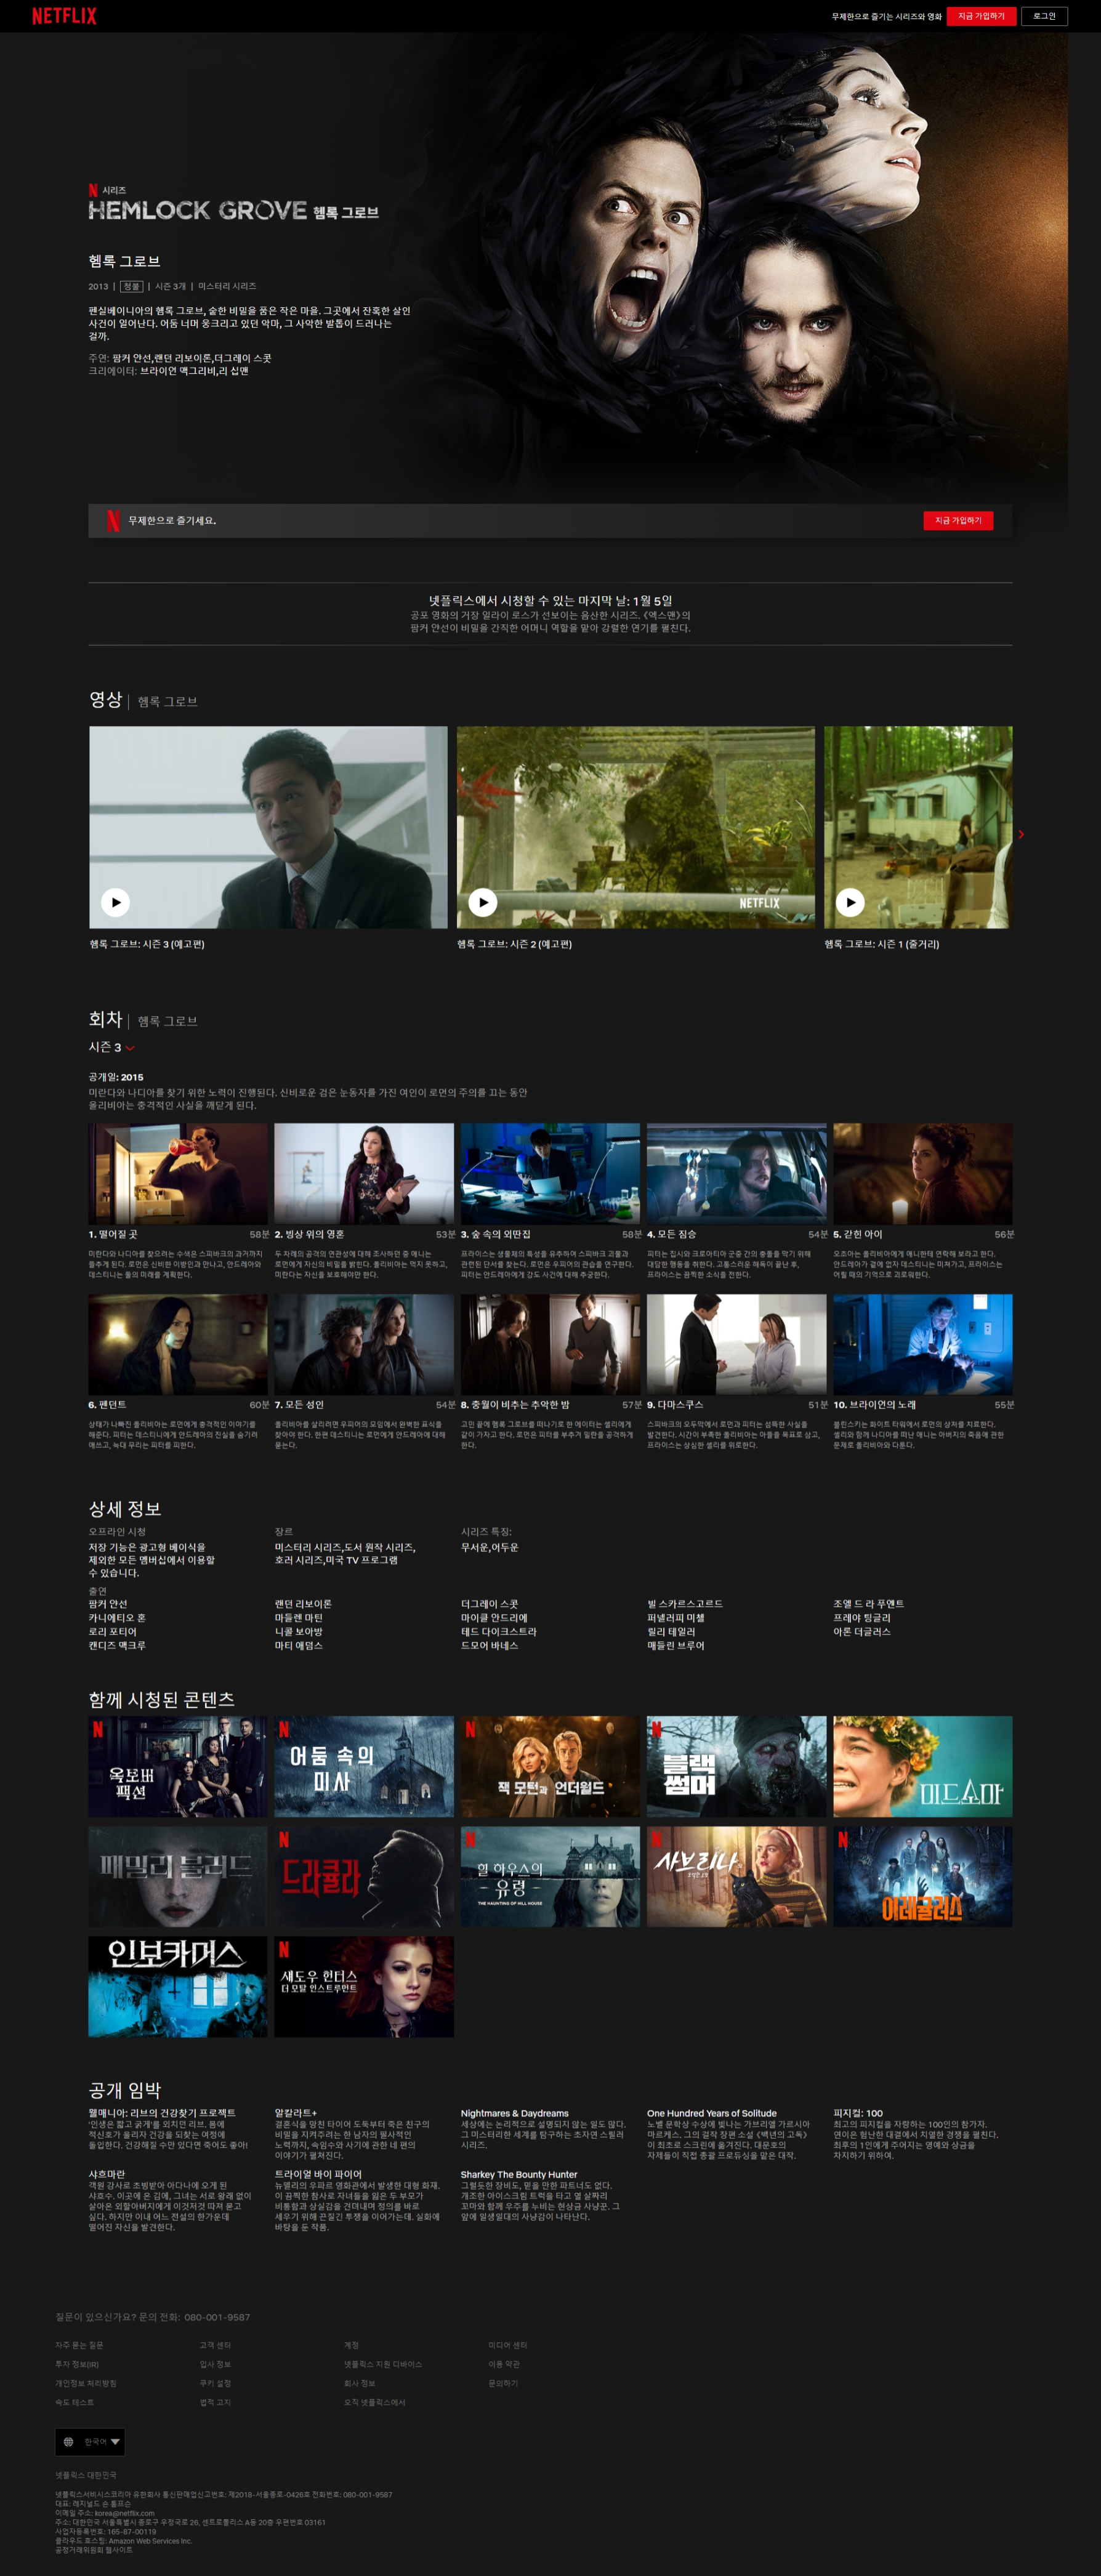Open the 미디어 센터 footer link
Viewport: 1101px width, 2576px height.
[x=507, y=2345]
